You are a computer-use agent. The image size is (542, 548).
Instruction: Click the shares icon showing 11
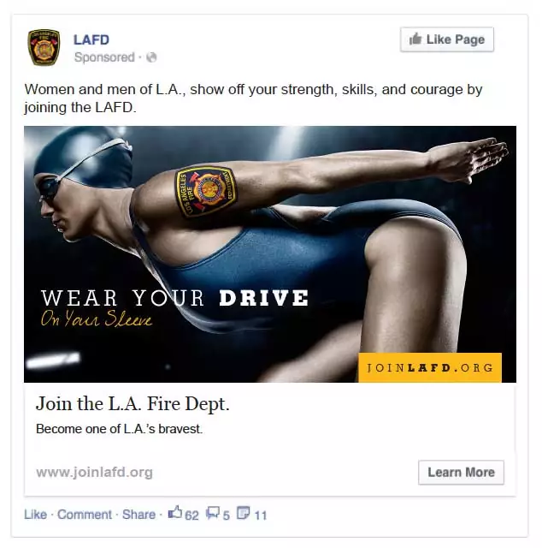(244, 513)
